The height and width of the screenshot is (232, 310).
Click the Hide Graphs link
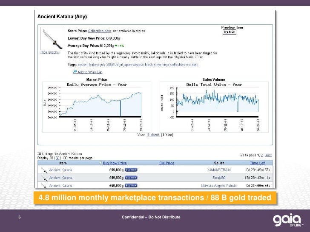pos(50,52)
